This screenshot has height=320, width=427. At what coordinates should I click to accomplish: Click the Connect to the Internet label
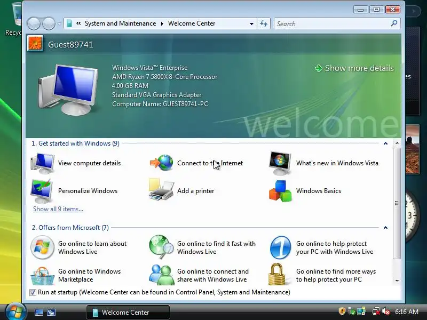pyautogui.click(x=210, y=163)
